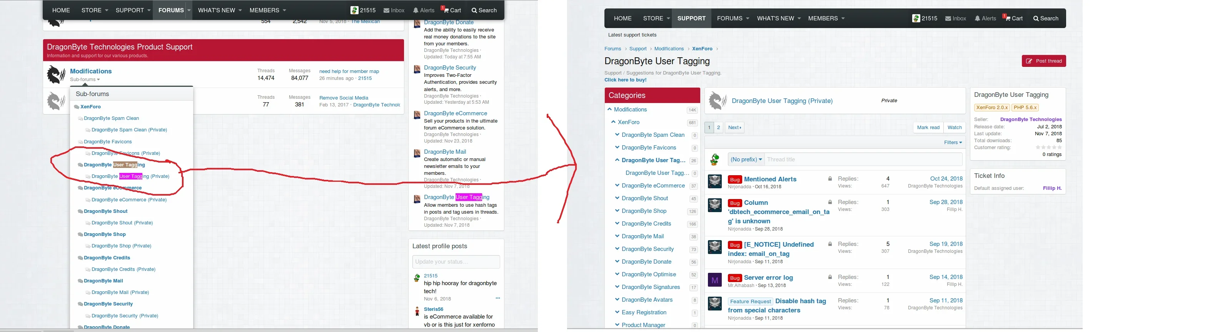Open need help for member map thread
The width and height of the screenshot is (1205, 332).
[349, 71]
